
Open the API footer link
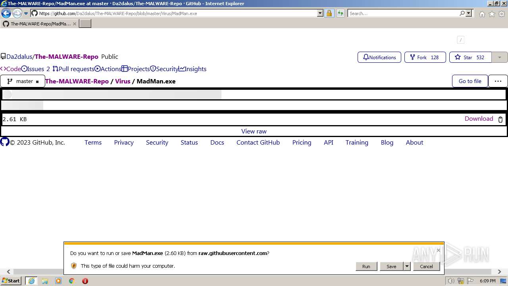pos(329,142)
